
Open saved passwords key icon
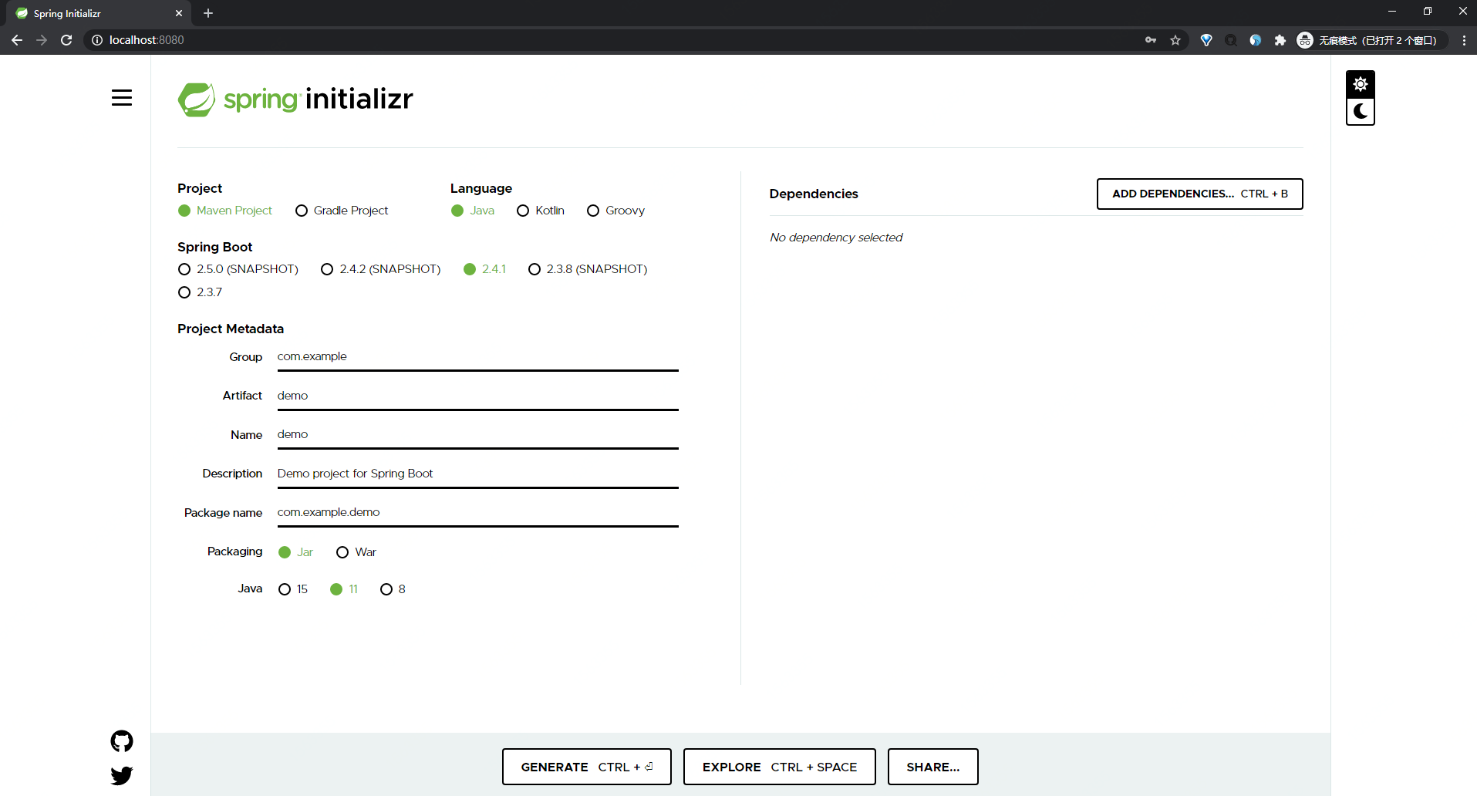pyautogui.click(x=1151, y=40)
